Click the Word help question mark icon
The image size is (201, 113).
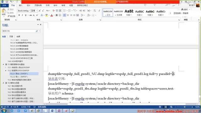click(x=182, y=2)
